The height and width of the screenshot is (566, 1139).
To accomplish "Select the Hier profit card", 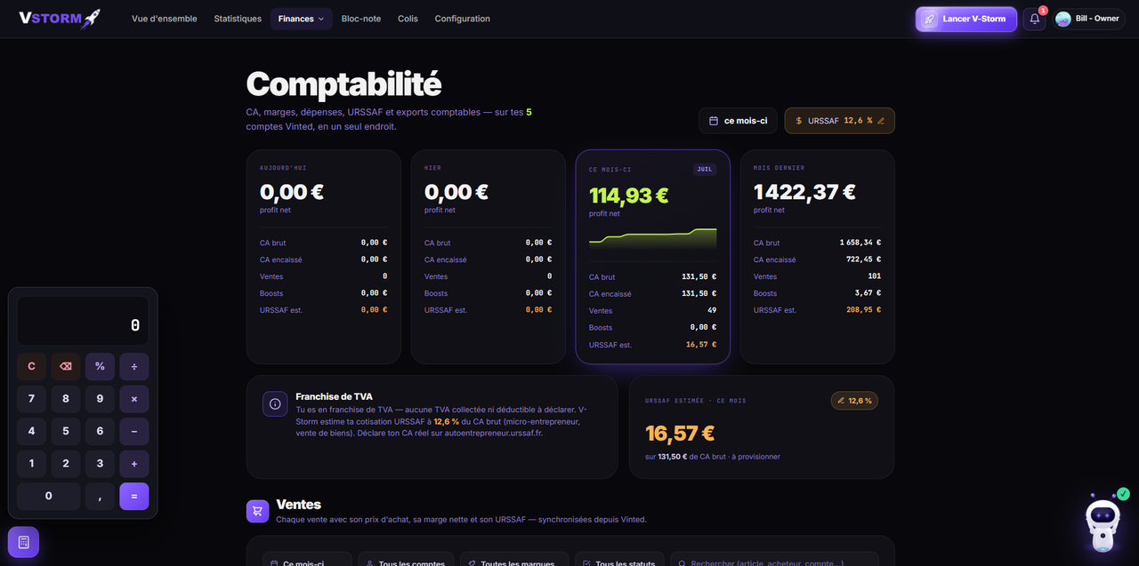I will tap(489, 257).
